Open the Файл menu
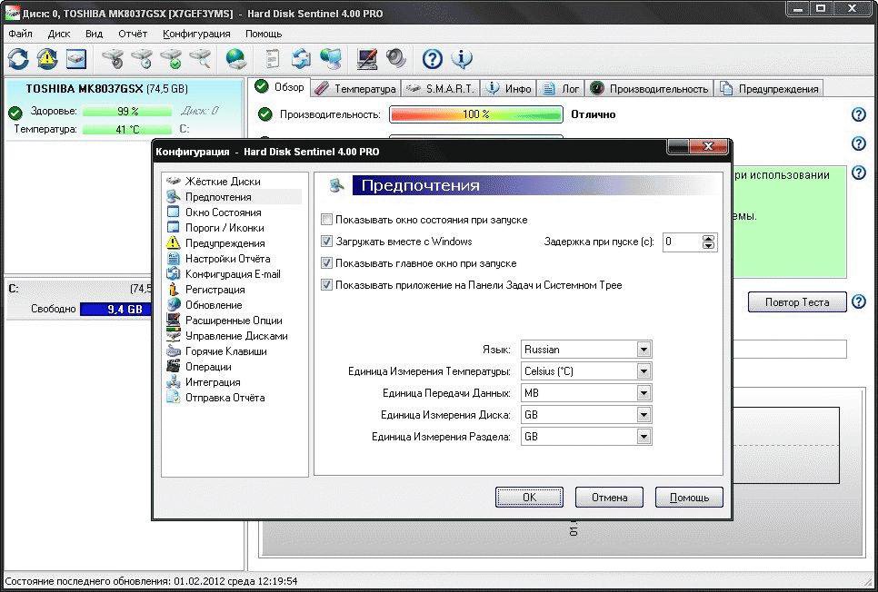The height and width of the screenshot is (592, 878). coord(21,34)
